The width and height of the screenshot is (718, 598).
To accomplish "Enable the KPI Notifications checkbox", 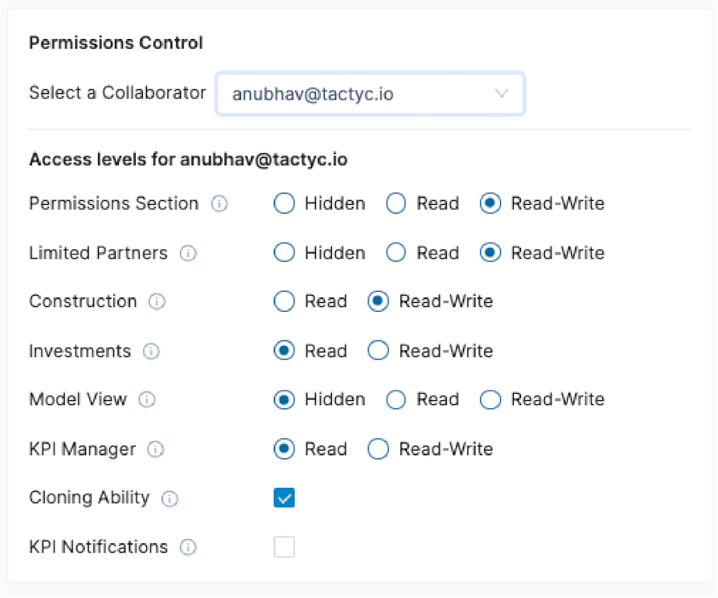I will 284,547.
